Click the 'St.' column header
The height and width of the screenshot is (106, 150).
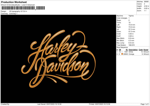click(127, 50)
